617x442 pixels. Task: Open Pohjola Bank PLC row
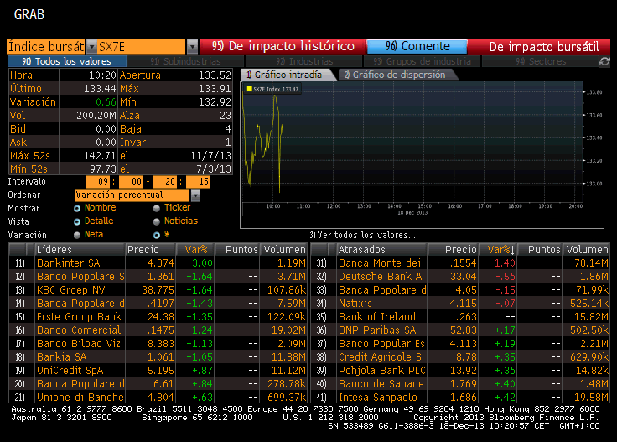[460, 370]
